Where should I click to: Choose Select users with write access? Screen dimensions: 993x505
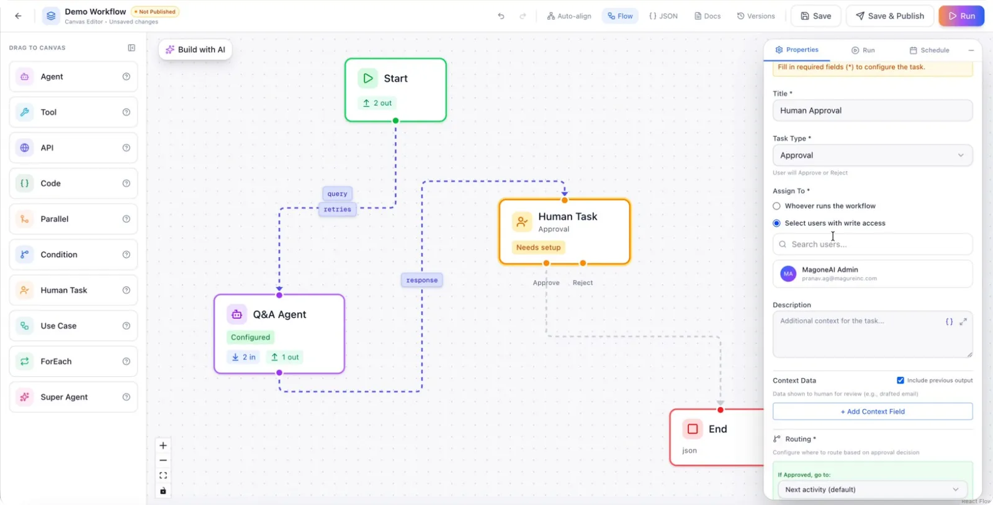(776, 223)
